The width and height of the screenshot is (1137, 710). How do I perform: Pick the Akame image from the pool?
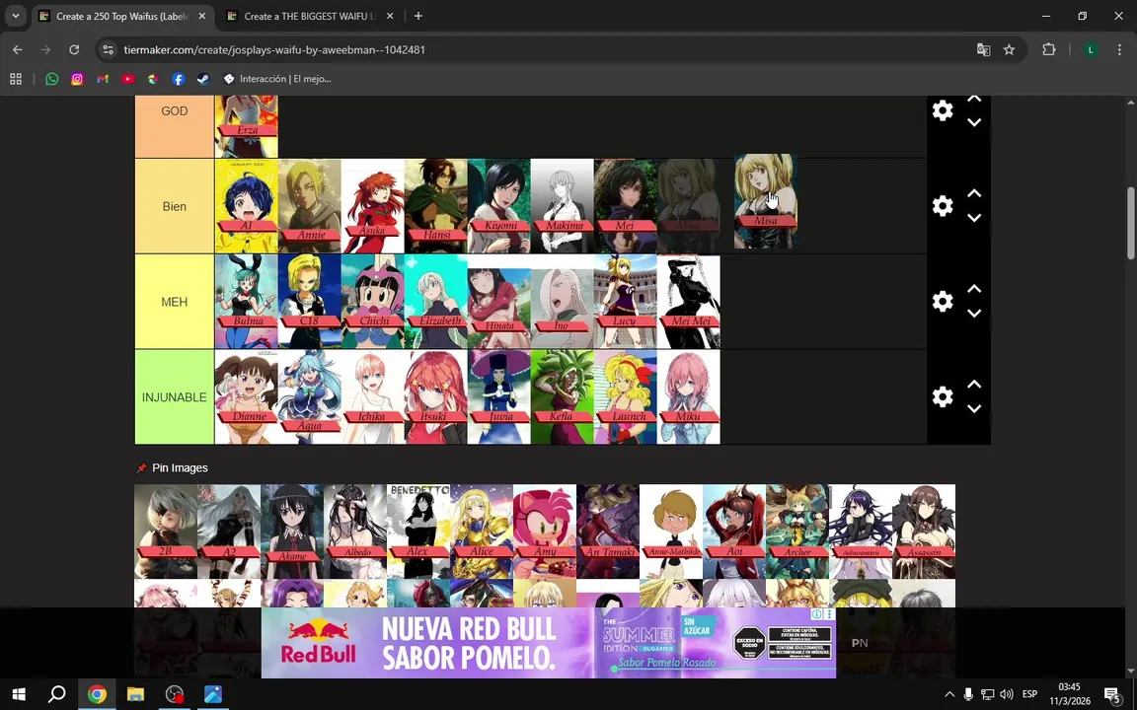tap(292, 532)
